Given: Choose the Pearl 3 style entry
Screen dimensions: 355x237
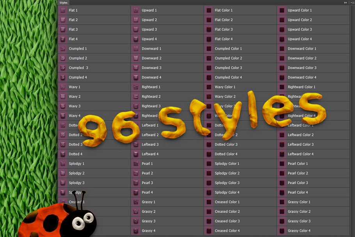Looking at the screenshot, I should click(x=147, y=183).
